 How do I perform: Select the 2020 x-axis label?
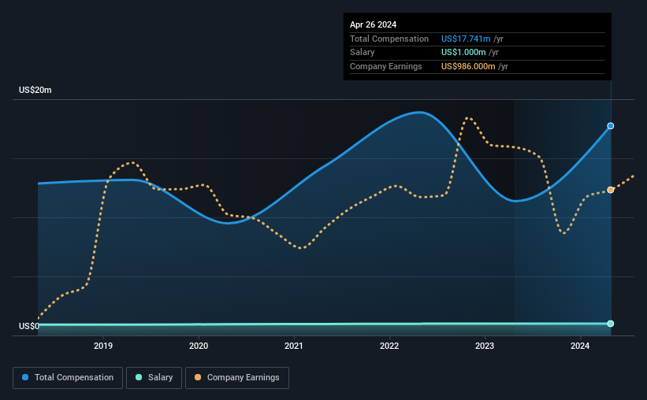[199, 346]
